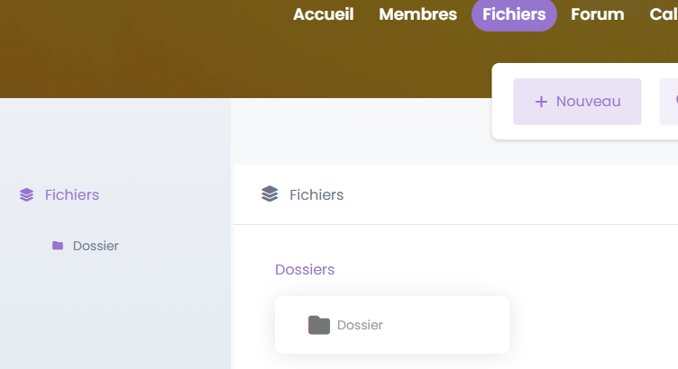
Task: Click the purple layers icon in sidebar
Action: coord(26,194)
